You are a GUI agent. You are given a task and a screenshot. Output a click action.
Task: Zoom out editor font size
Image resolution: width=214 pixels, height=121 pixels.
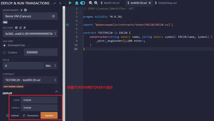click(x=90, y=3)
